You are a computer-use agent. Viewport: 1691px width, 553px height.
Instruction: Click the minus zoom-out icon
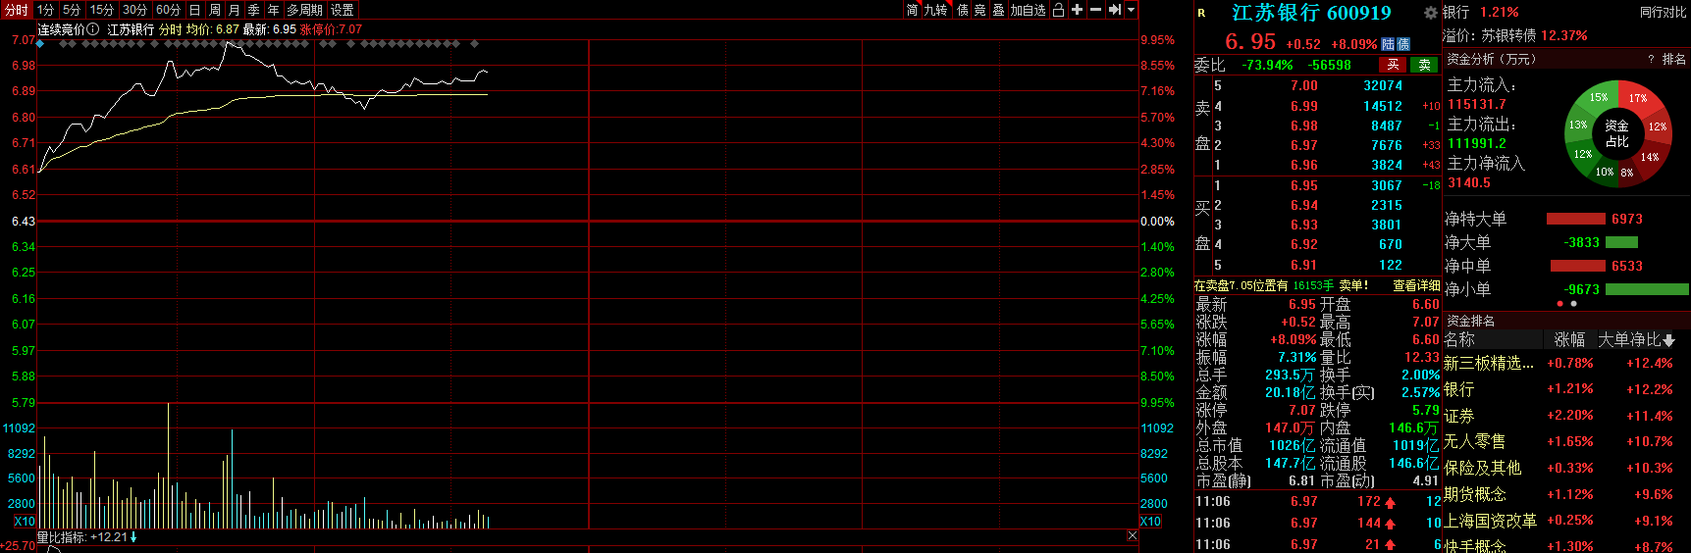coord(1095,10)
